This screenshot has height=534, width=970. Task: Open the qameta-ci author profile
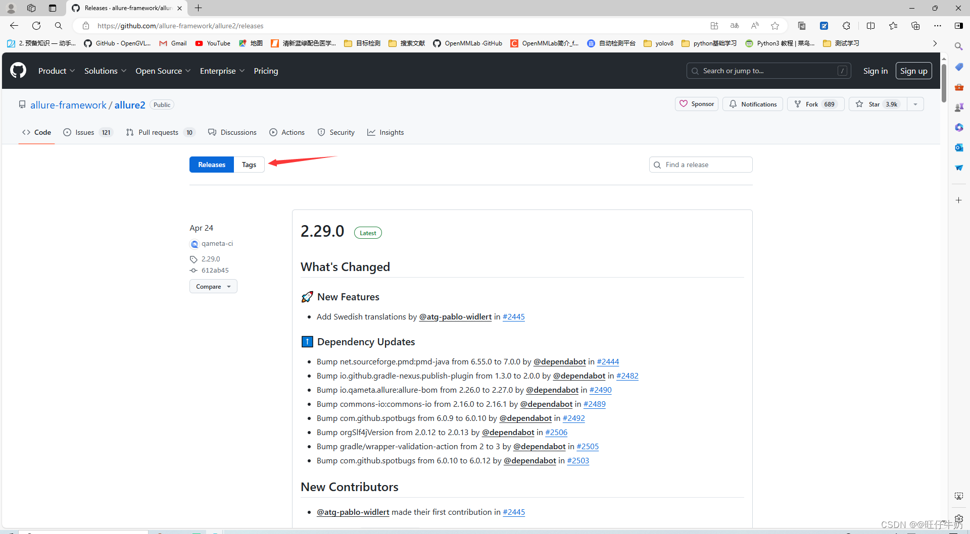pos(217,244)
